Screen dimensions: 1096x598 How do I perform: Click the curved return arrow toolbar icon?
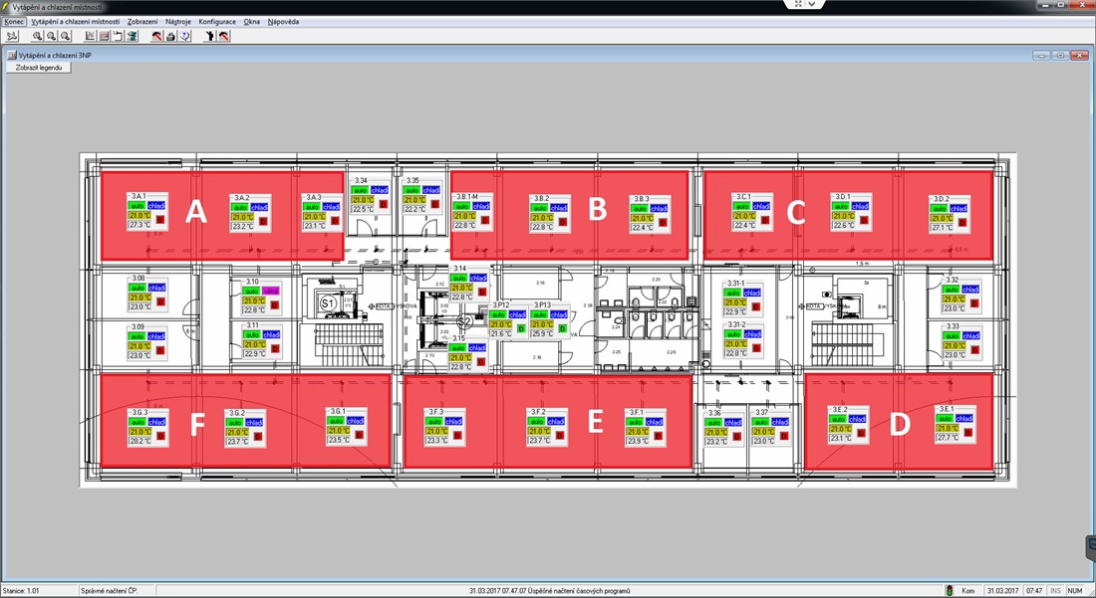(x=119, y=36)
